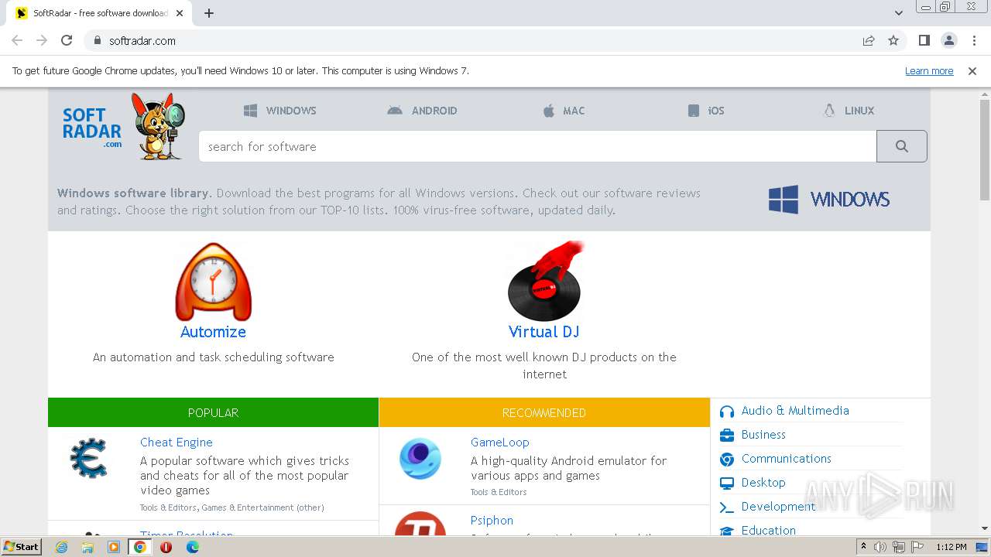Open the Chrome profile avatar
Image resolution: width=991 pixels, height=557 pixels.
point(949,40)
